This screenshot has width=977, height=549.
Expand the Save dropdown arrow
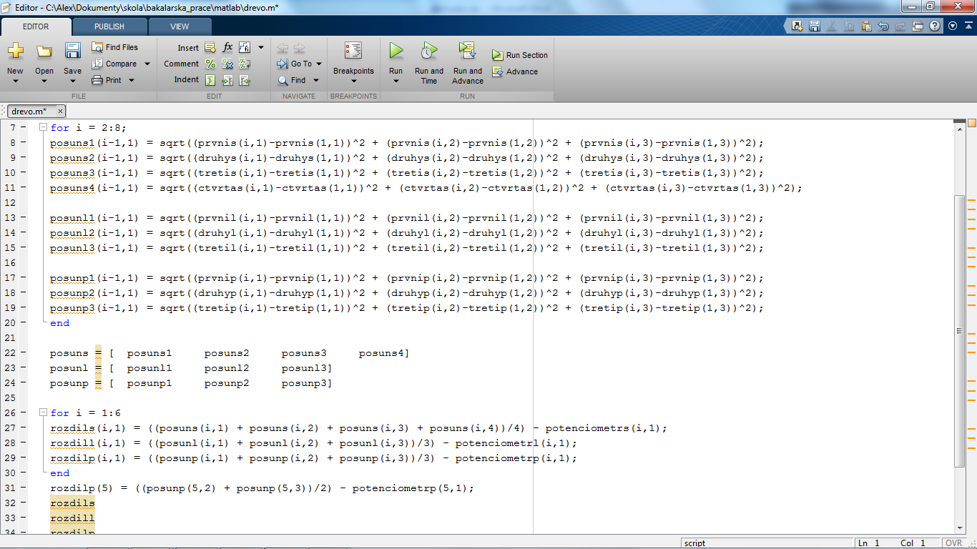click(x=72, y=81)
